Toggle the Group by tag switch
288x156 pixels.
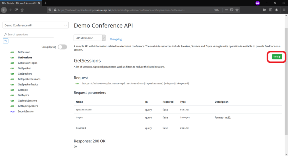coord(62,47)
